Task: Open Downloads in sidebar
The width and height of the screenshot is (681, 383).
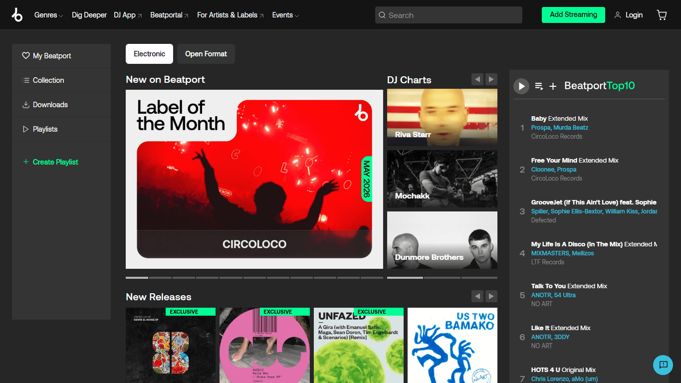Action: point(61,105)
